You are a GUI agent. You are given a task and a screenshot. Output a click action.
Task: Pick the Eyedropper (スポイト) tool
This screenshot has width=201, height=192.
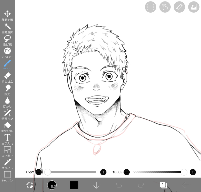7,164
